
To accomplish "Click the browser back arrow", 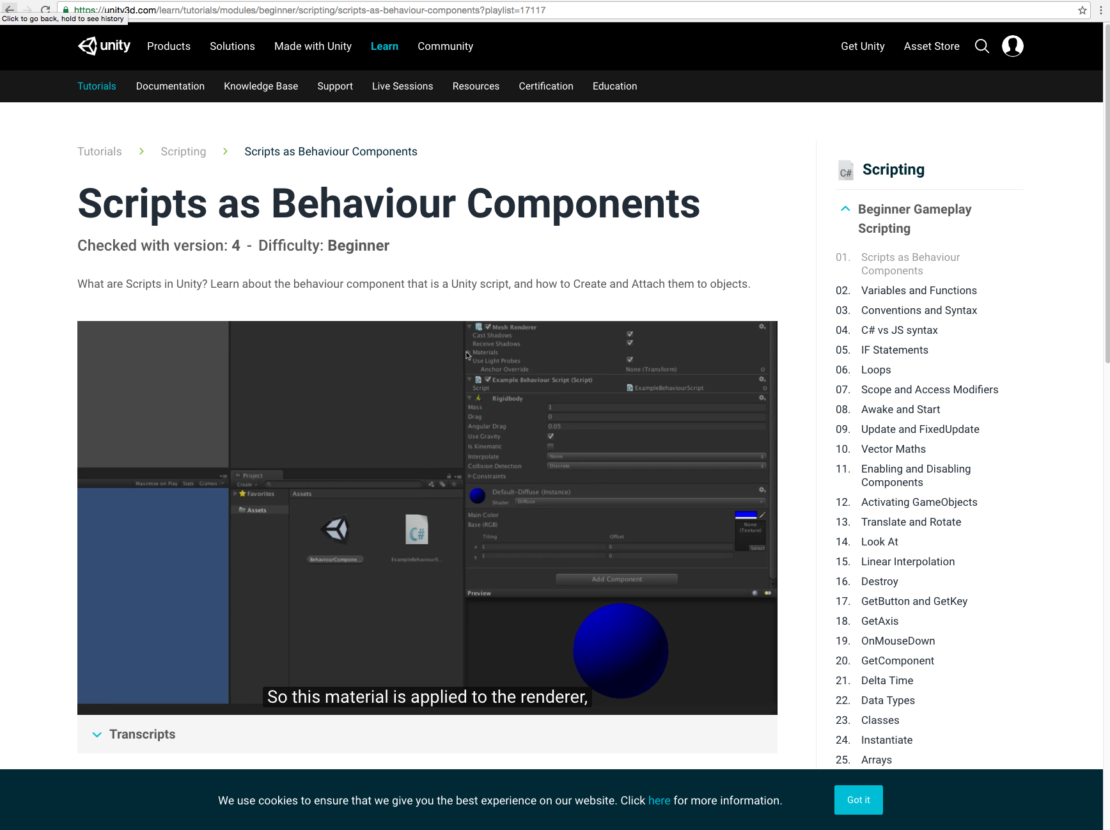I will 10,10.
